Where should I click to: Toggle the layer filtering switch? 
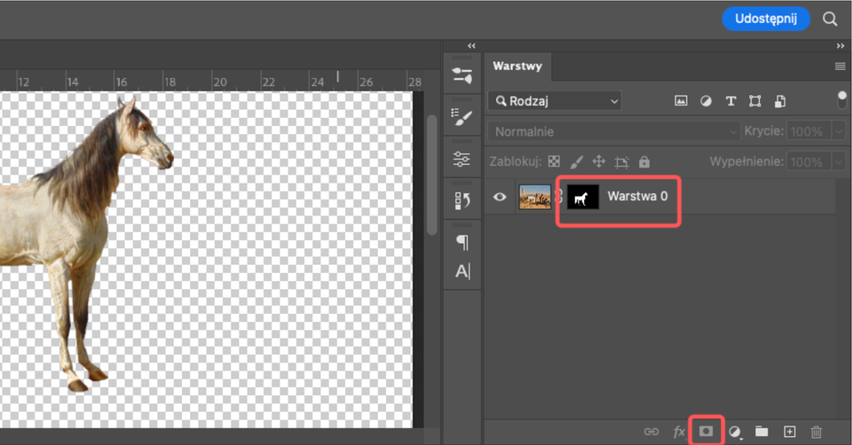pos(841,100)
